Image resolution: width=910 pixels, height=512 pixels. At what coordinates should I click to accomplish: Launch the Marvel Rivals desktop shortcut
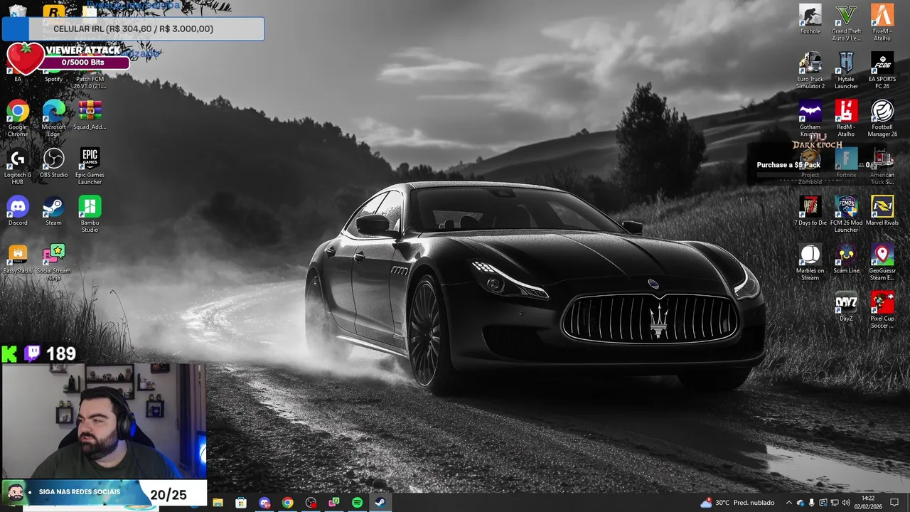point(882,210)
